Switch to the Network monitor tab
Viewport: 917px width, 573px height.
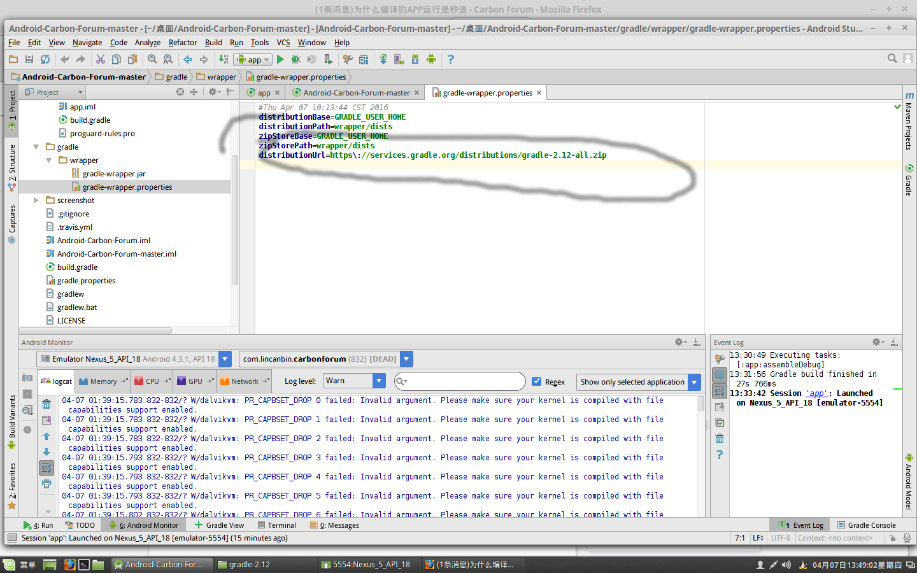(x=245, y=381)
